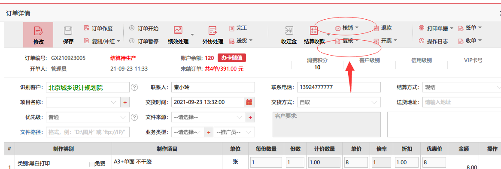Click the 优惠价 field in row 1
Viewport: 501px width, 169px height.
click(x=434, y=162)
